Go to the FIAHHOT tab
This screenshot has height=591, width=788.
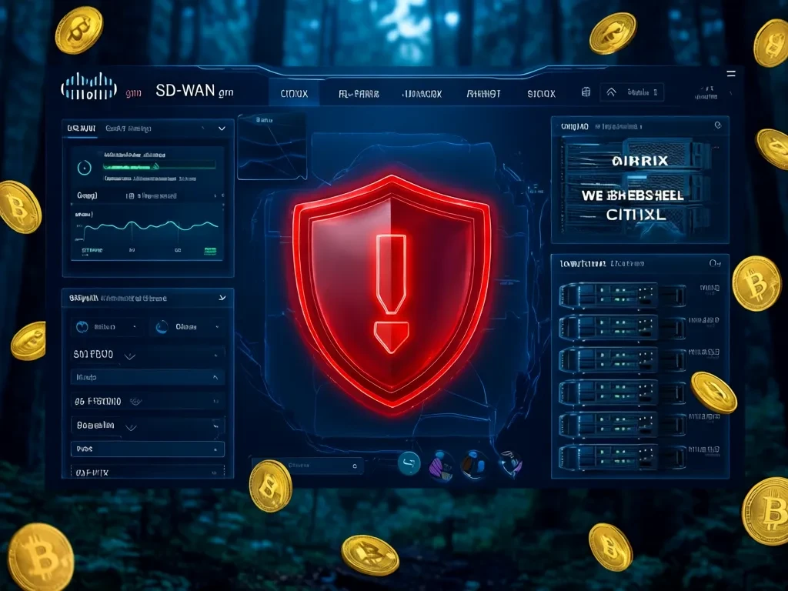click(483, 93)
